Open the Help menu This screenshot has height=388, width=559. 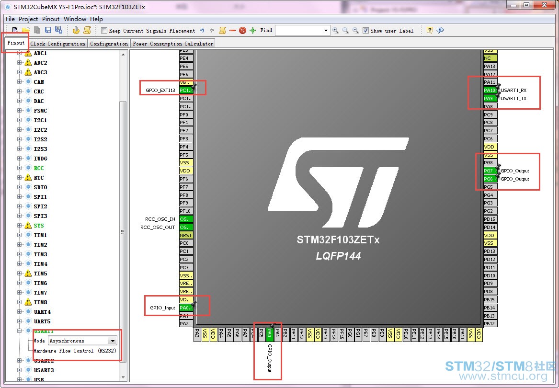click(96, 19)
